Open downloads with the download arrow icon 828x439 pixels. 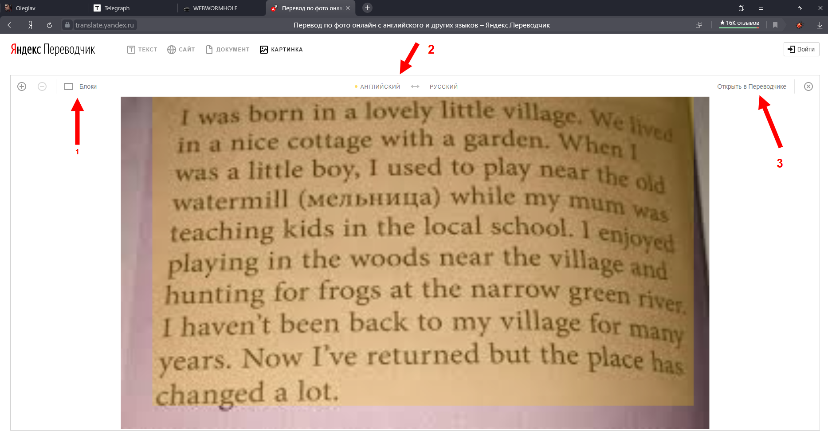click(x=820, y=25)
